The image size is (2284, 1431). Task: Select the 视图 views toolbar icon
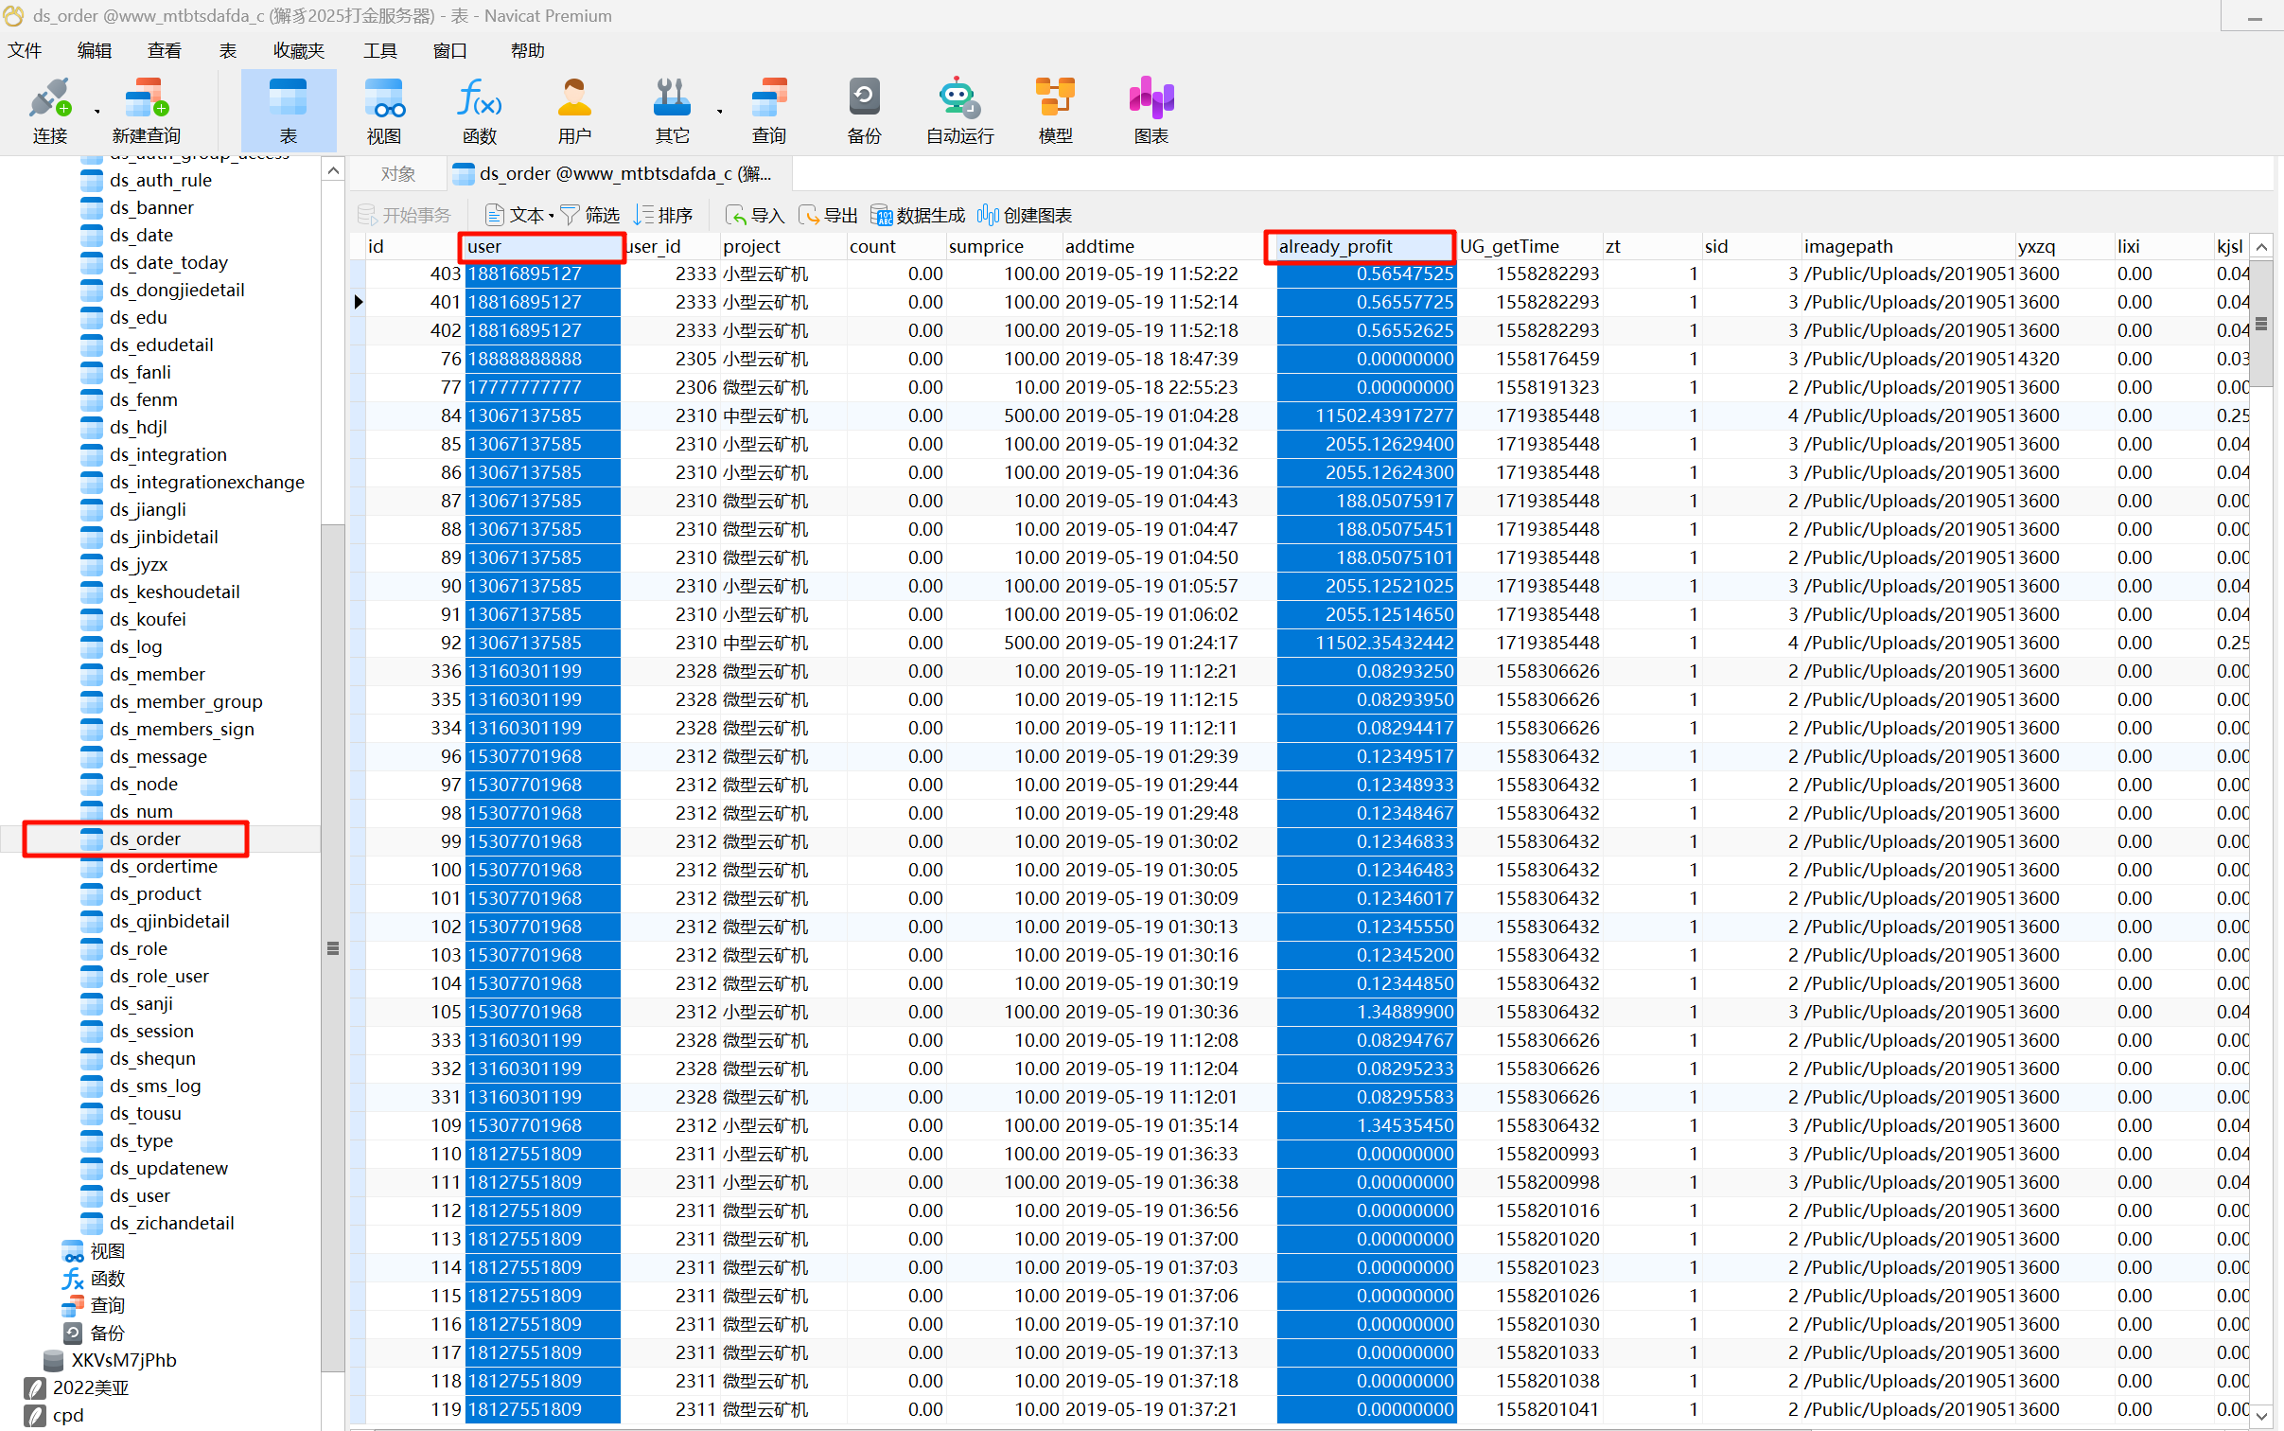tap(384, 99)
